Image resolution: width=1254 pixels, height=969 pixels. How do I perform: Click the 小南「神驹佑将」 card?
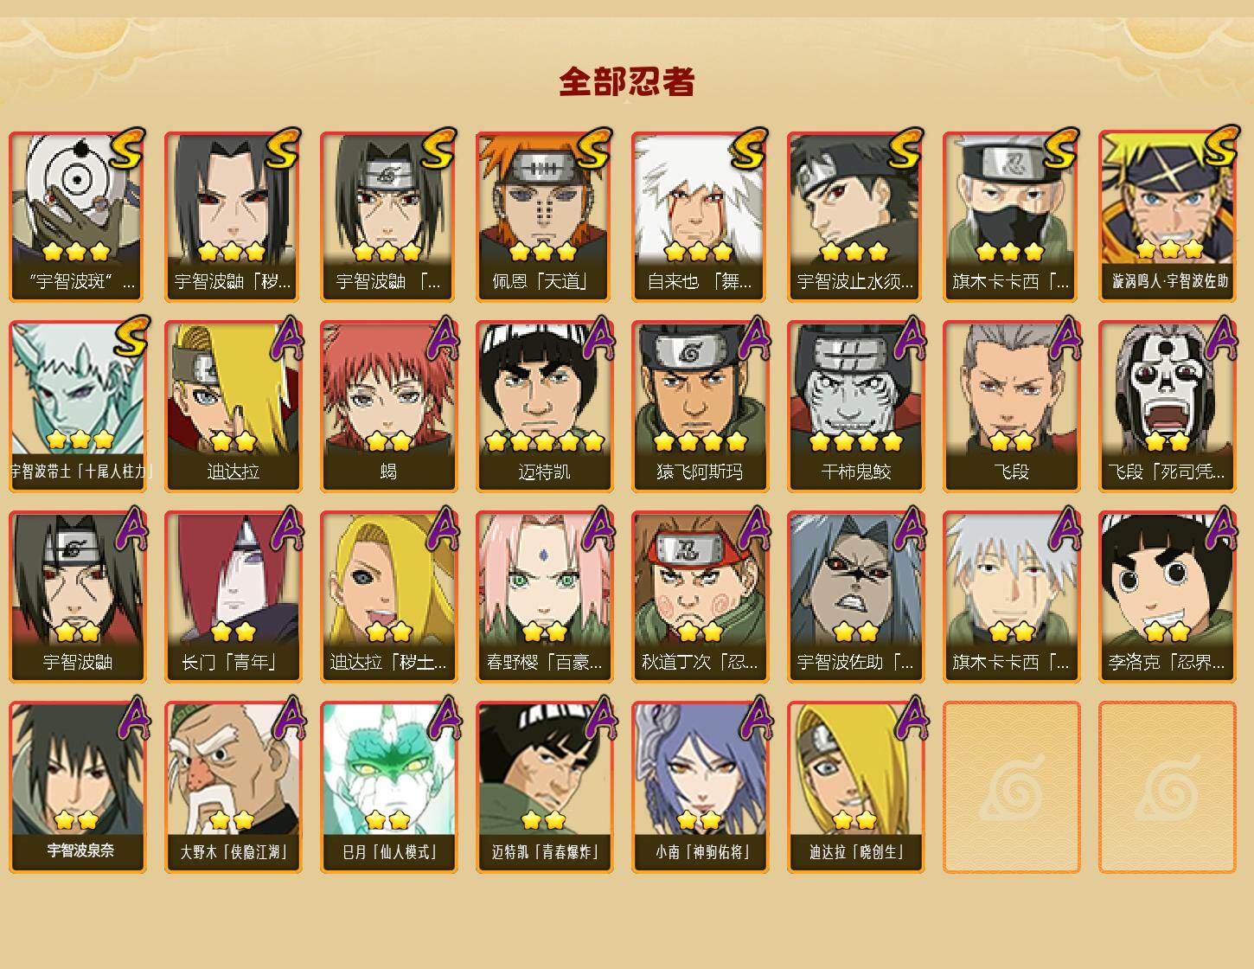point(700,787)
